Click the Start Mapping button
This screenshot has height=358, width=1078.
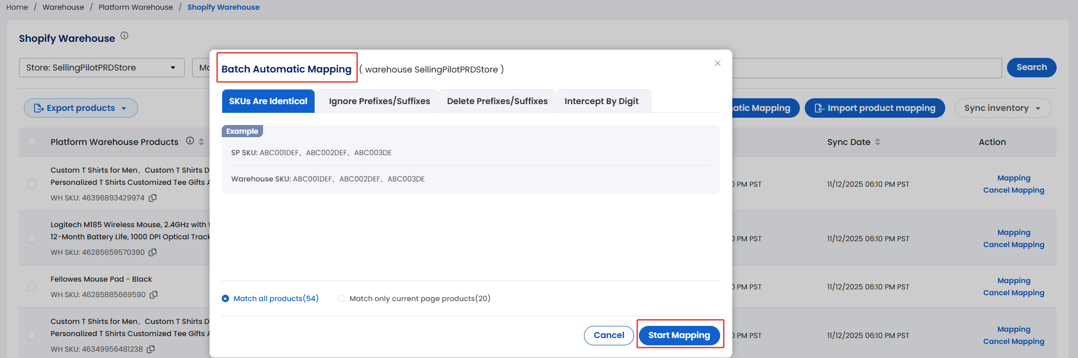coord(679,335)
